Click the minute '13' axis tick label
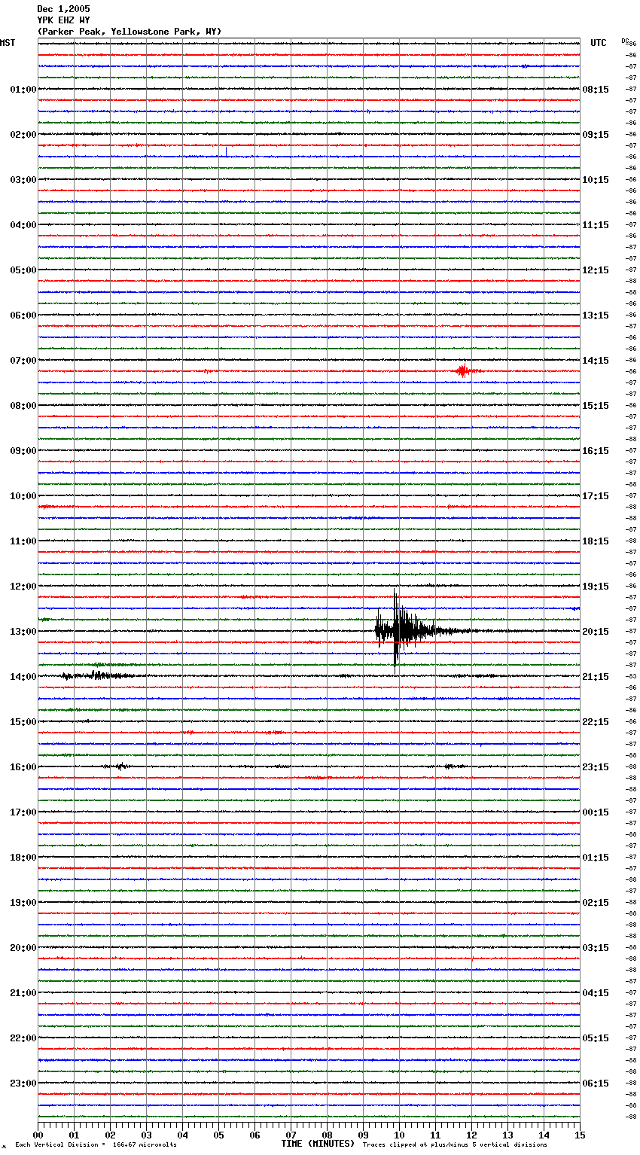Screen dimensions: 640x1155 tap(507, 1135)
